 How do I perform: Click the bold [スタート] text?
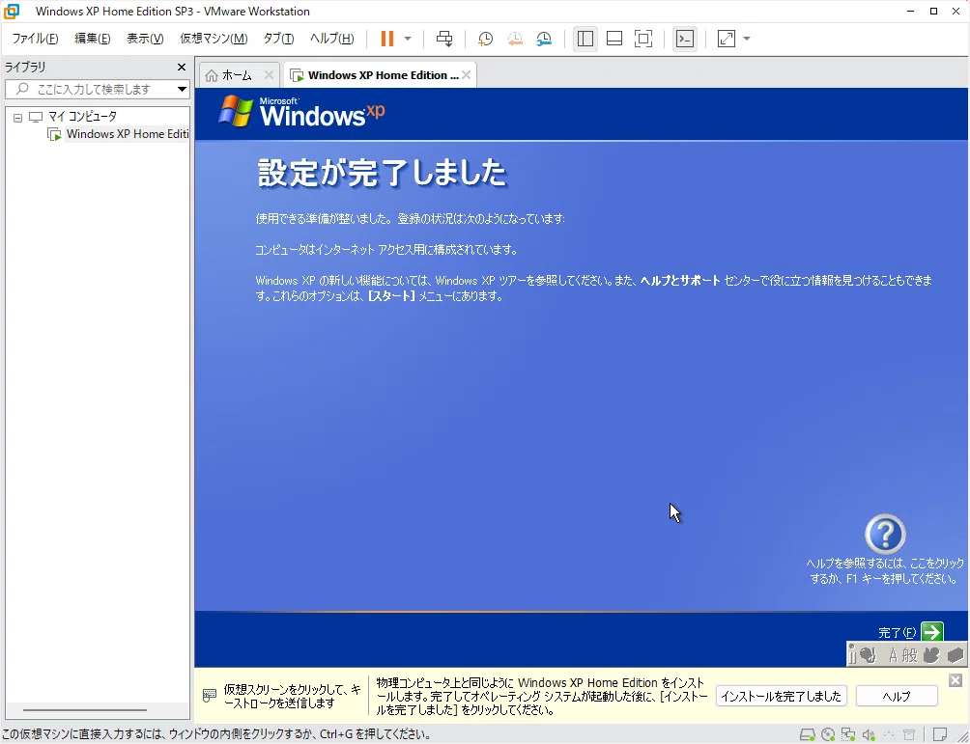coord(391,296)
